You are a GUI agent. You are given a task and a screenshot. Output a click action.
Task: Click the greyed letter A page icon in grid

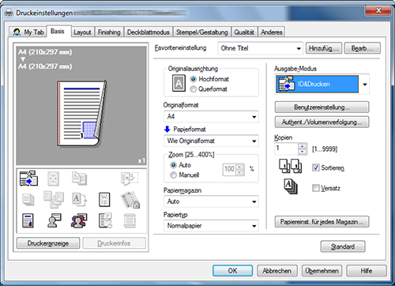pyautogui.click(x=79, y=199)
